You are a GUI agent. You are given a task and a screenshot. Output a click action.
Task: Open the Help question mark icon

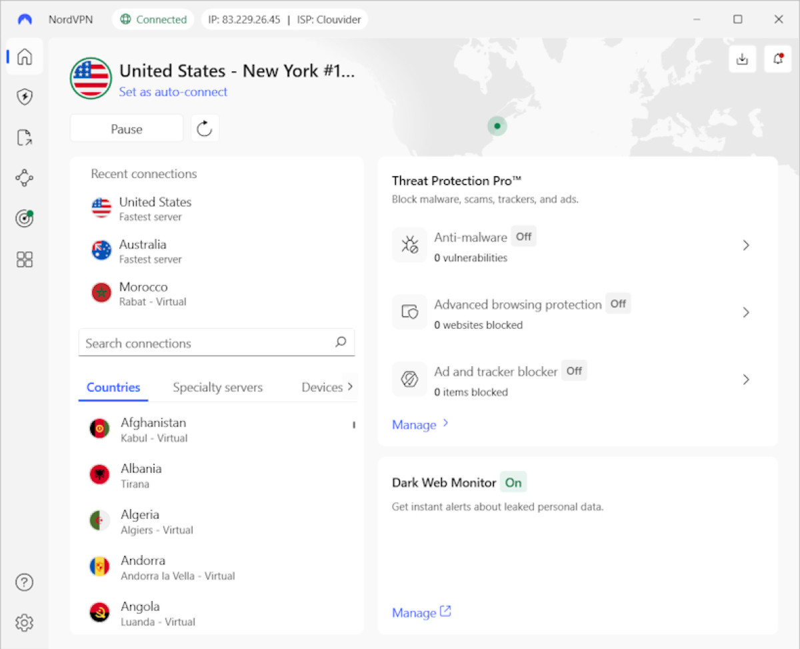25,582
